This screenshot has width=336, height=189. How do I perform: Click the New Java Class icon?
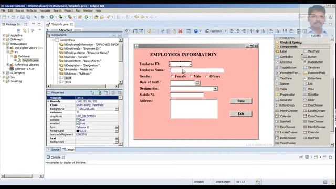86,17
